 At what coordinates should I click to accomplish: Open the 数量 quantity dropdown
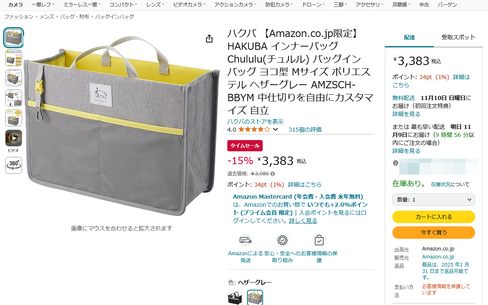pos(434,199)
